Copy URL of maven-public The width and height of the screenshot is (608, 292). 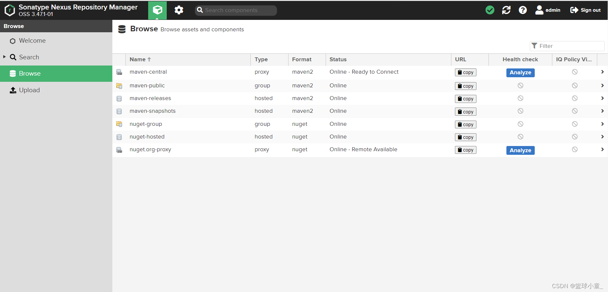tap(465, 86)
